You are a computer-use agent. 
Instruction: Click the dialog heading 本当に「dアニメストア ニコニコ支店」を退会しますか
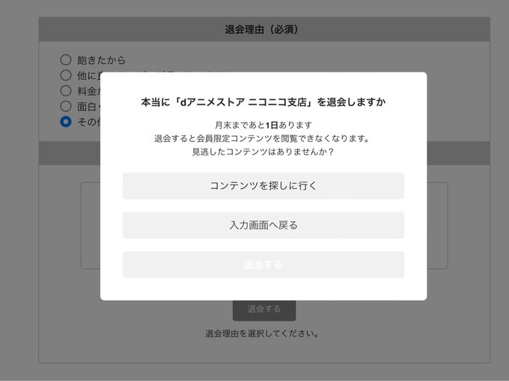click(263, 102)
